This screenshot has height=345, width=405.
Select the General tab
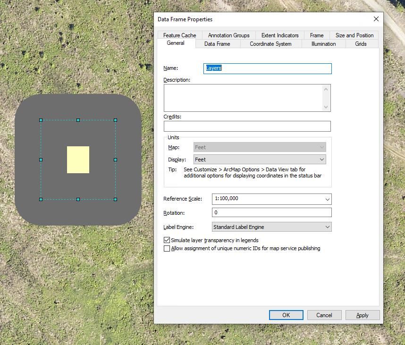[x=176, y=43]
